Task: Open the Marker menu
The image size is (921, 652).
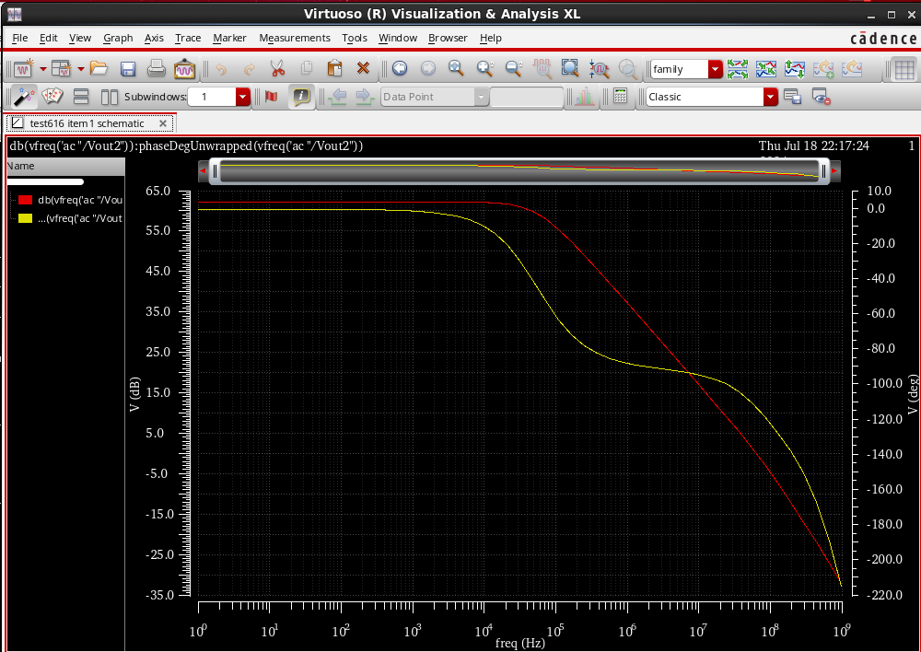Action: (229, 38)
